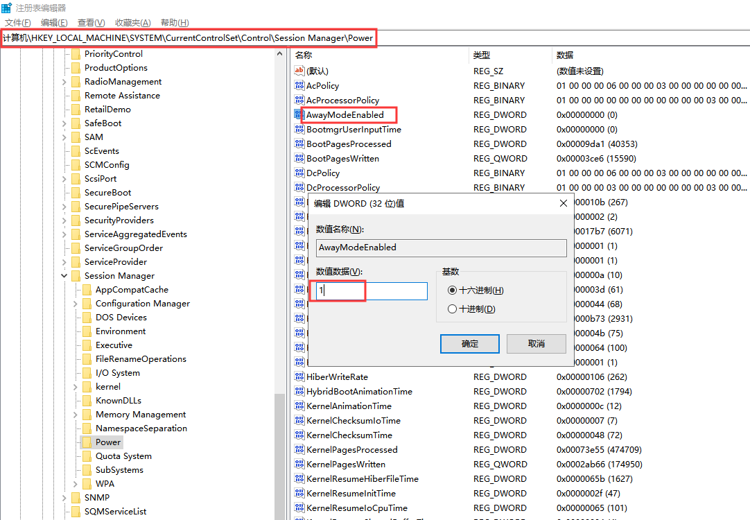Click the BootPagesWritten QWORD icon
Screen dimensions: 750x520
coord(301,158)
